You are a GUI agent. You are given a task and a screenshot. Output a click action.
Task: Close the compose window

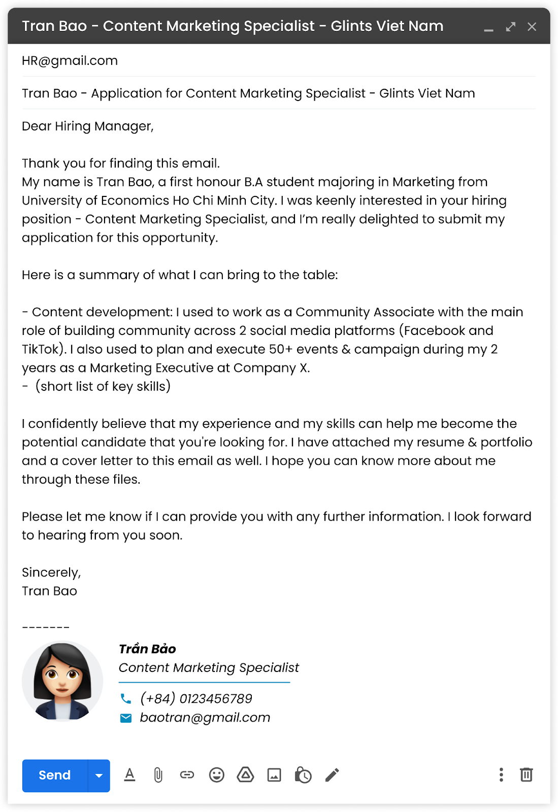point(532,27)
